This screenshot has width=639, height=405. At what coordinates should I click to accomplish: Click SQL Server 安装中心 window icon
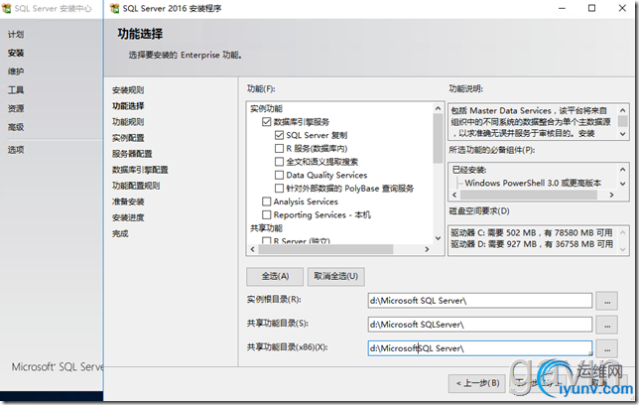[7, 8]
